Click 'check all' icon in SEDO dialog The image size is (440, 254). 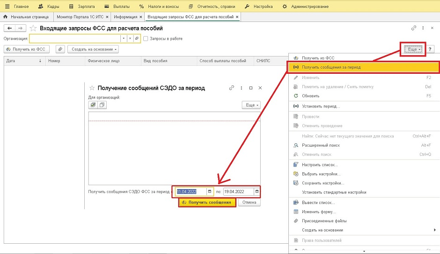click(x=93, y=105)
